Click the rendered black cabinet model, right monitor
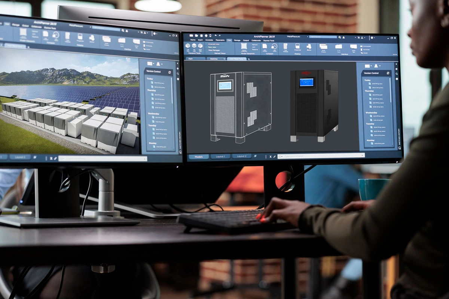The width and height of the screenshot is (449, 299). pyautogui.click(x=314, y=105)
